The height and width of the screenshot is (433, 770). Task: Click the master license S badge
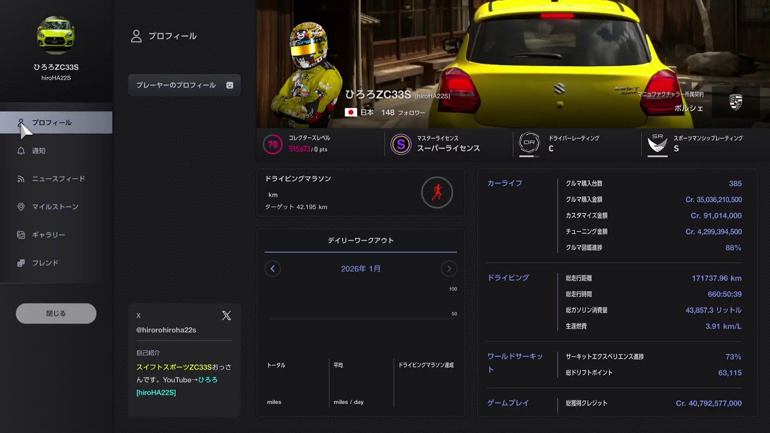[401, 144]
